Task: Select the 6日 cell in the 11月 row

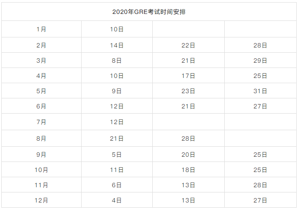Action: point(117,185)
